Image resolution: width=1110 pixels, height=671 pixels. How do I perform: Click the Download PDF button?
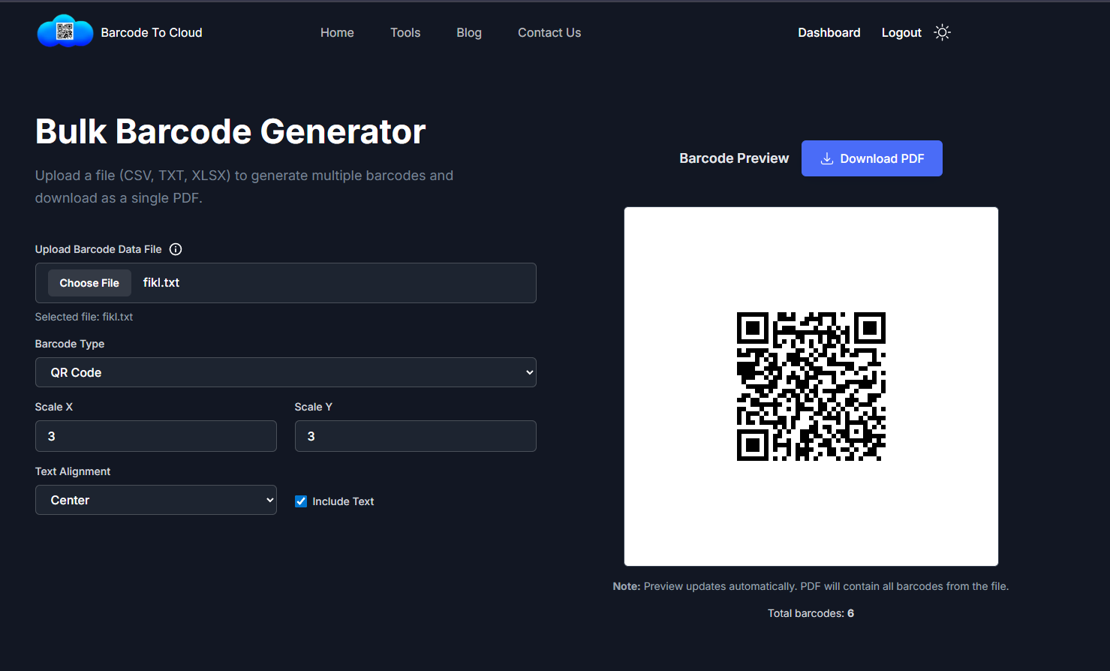click(871, 158)
